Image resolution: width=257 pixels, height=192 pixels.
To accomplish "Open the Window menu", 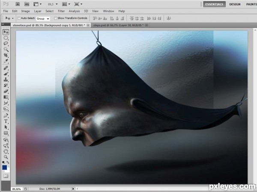I will pos(108,11).
